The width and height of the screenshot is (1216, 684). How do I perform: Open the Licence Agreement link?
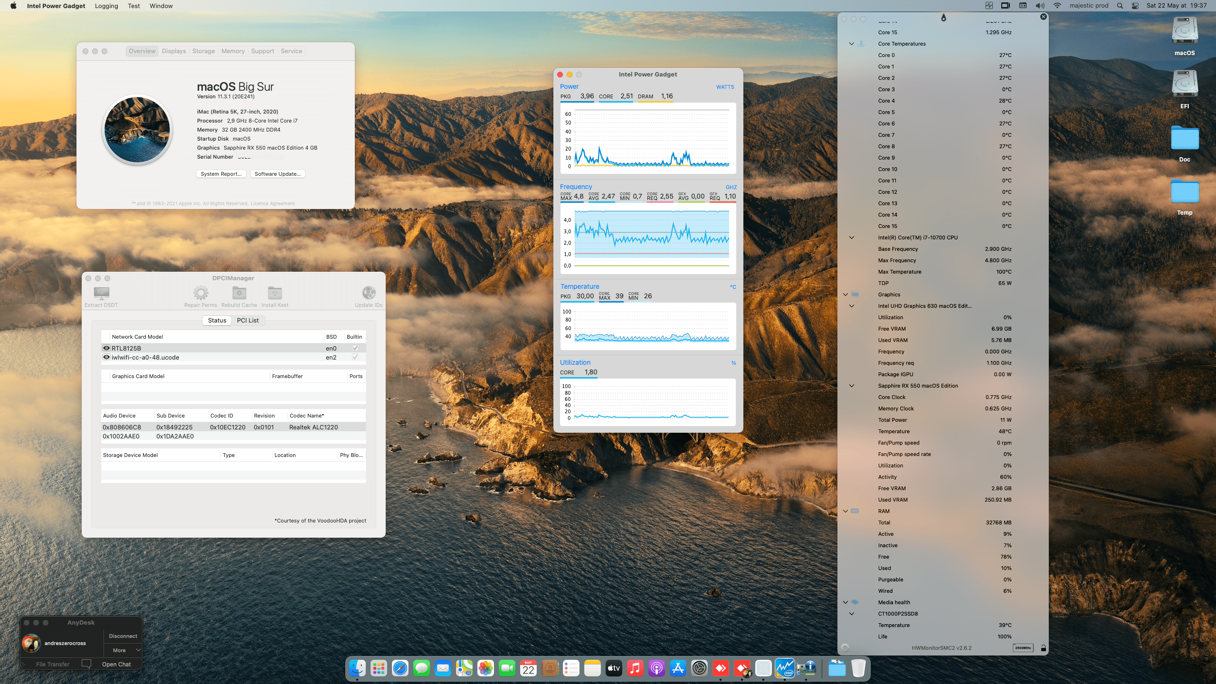tap(273, 204)
